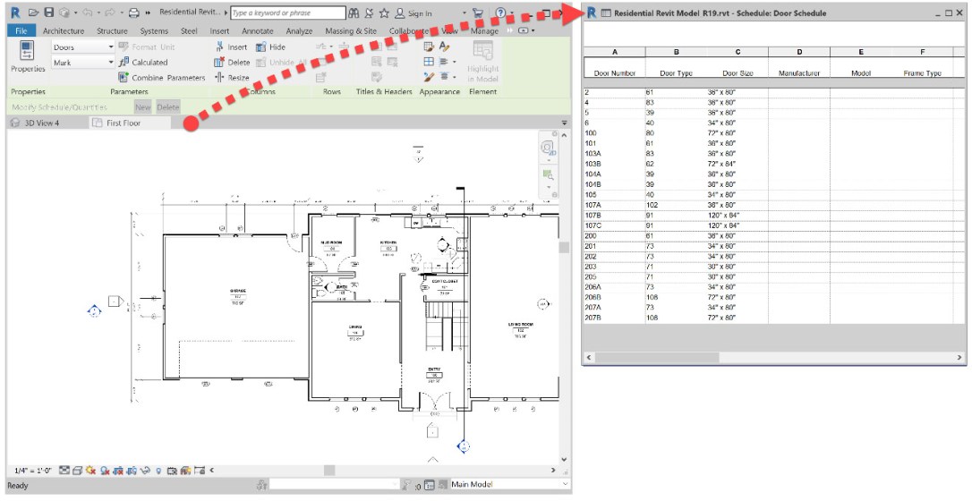Open the Properties palette button
This screenshot has width=972, height=501.
coord(27,56)
